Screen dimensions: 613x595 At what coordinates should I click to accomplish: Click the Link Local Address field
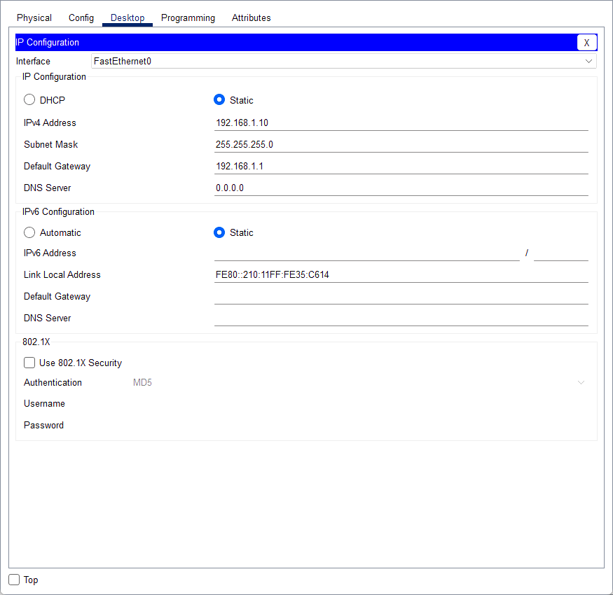401,274
